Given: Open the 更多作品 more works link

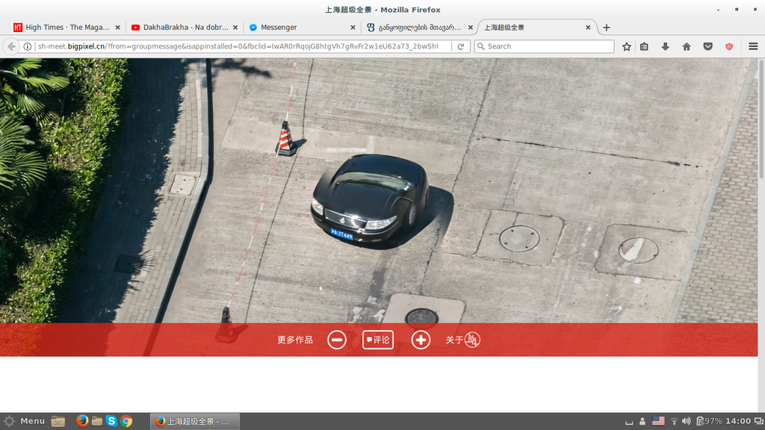Looking at the screenshot, I should (x=295, y=340).
